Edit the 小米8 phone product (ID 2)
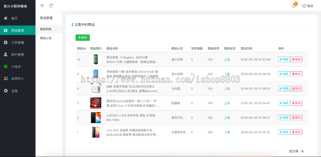This screenshot has width=321, height=157. point(284,118)
